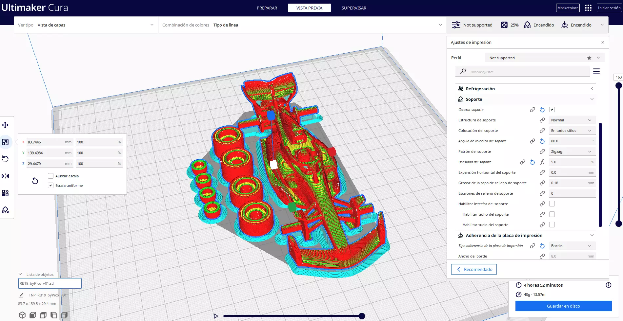Open the Marketplace

[x=568, y=8]
